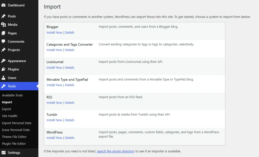Install the Blogger importer
Viewport: 259px width, 157px height.
pyautogui.click(x=54, y=33)
